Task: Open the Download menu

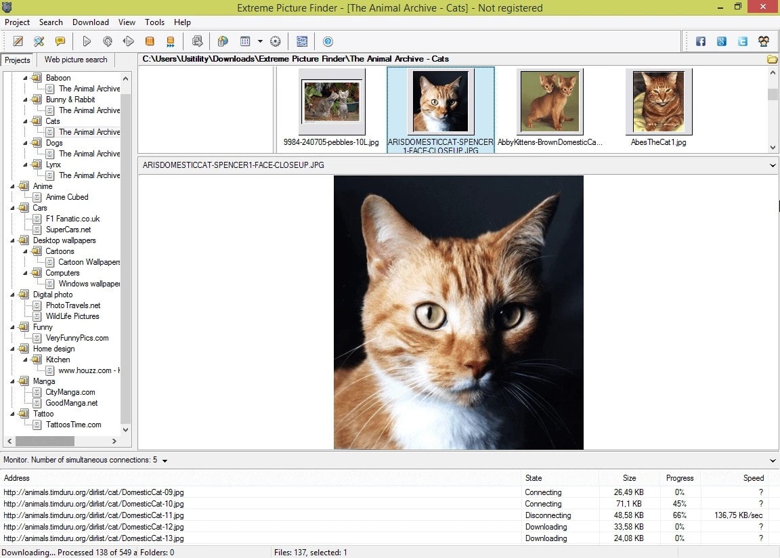Action: [90, 22]
